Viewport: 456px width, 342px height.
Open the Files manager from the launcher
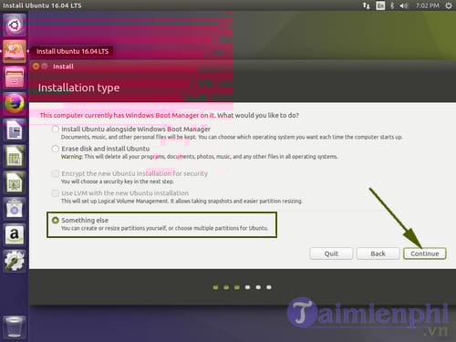click(15, 78)
